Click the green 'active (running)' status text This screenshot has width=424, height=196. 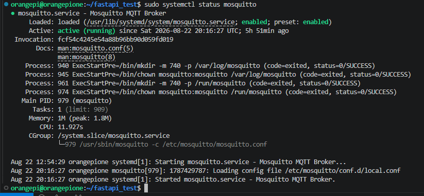(87, 31)
